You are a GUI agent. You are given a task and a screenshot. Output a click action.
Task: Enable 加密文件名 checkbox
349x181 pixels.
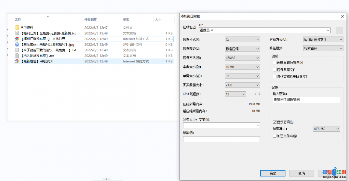(x=275, y=136)
